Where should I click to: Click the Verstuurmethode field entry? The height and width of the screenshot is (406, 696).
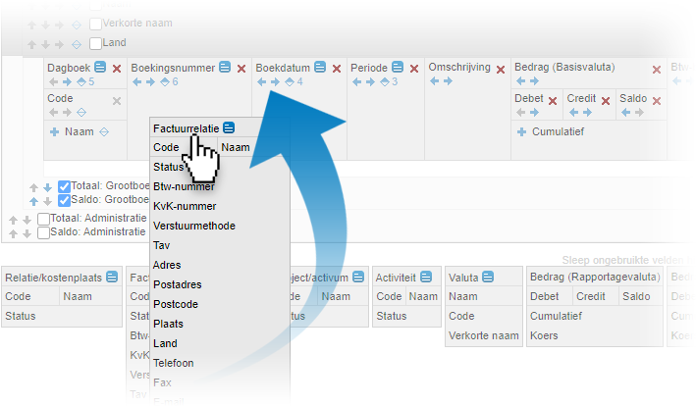coord(193,226)
